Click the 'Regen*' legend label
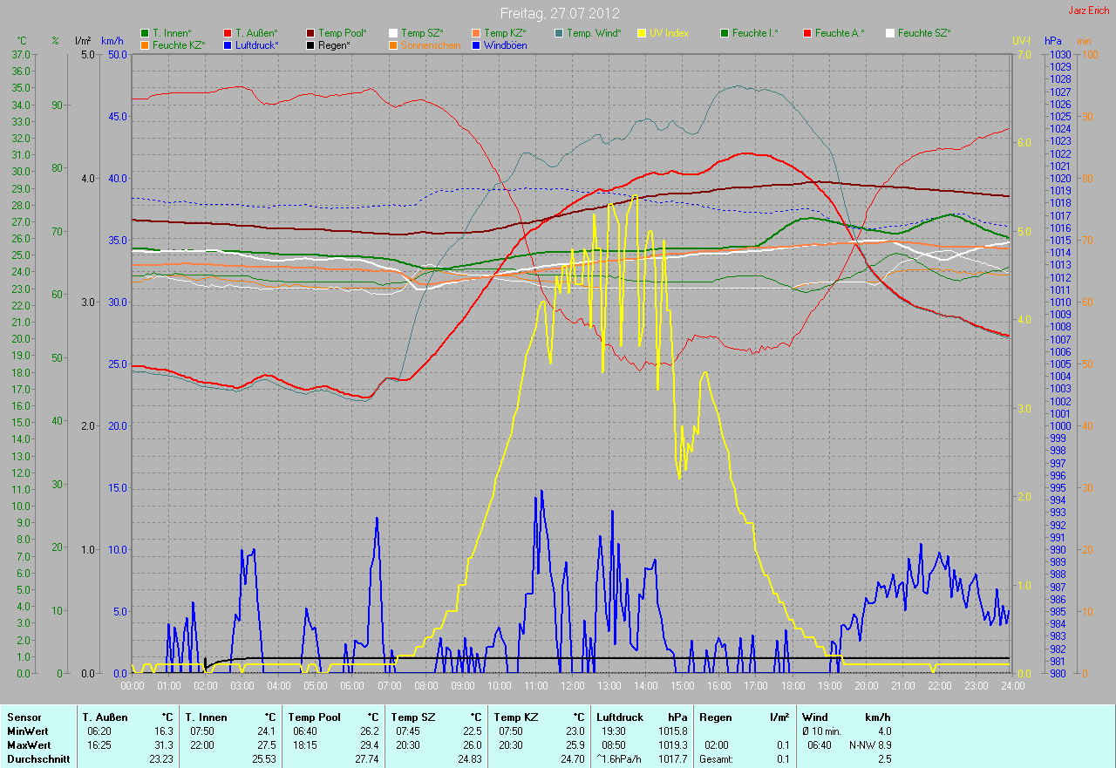1116x768 pixels. click(333, 44)
